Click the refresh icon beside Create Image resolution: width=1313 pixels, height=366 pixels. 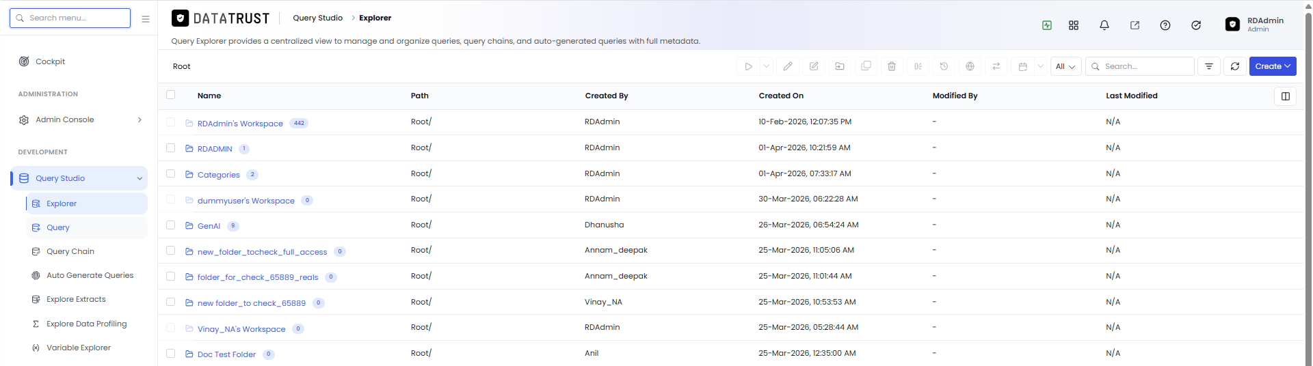1235,66
